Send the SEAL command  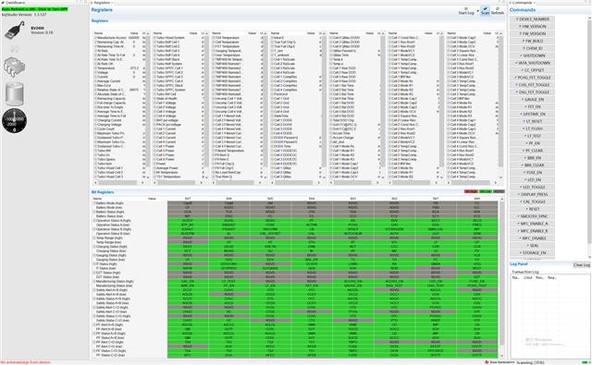532,246
